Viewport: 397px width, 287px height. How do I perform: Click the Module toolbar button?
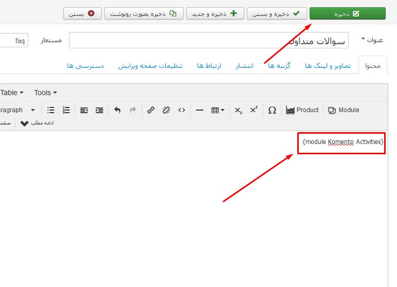pos(344,110)
